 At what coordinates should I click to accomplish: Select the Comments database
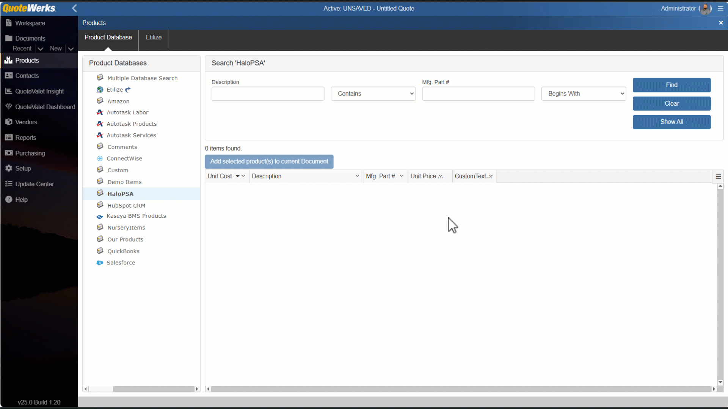122,147
